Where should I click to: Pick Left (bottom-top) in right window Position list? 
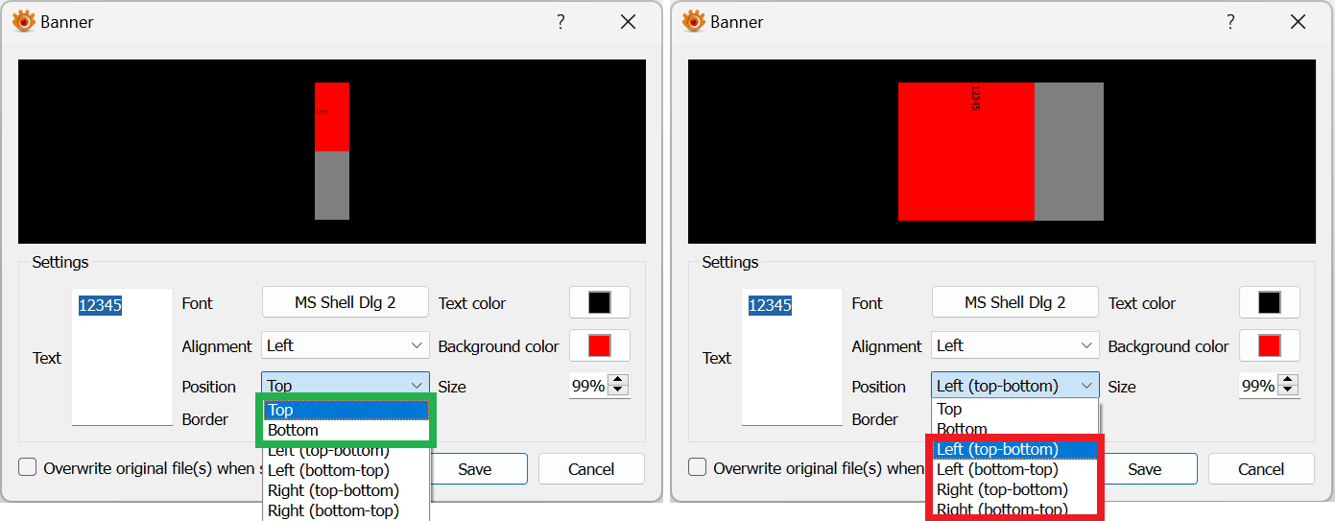(x=1015, y=469)
